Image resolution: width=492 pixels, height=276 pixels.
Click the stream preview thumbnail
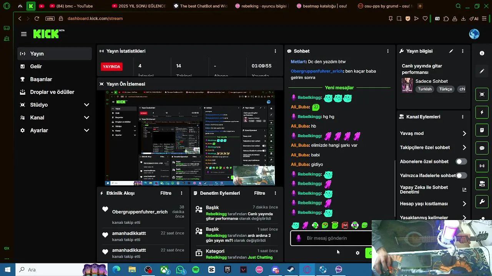coord(190,138)
